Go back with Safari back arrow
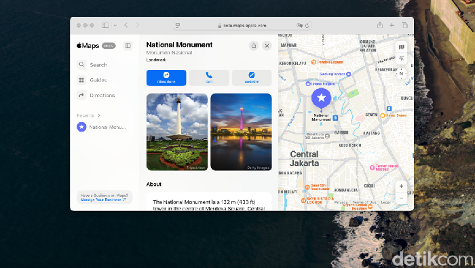475x268 pixels. tap(126, 25)
